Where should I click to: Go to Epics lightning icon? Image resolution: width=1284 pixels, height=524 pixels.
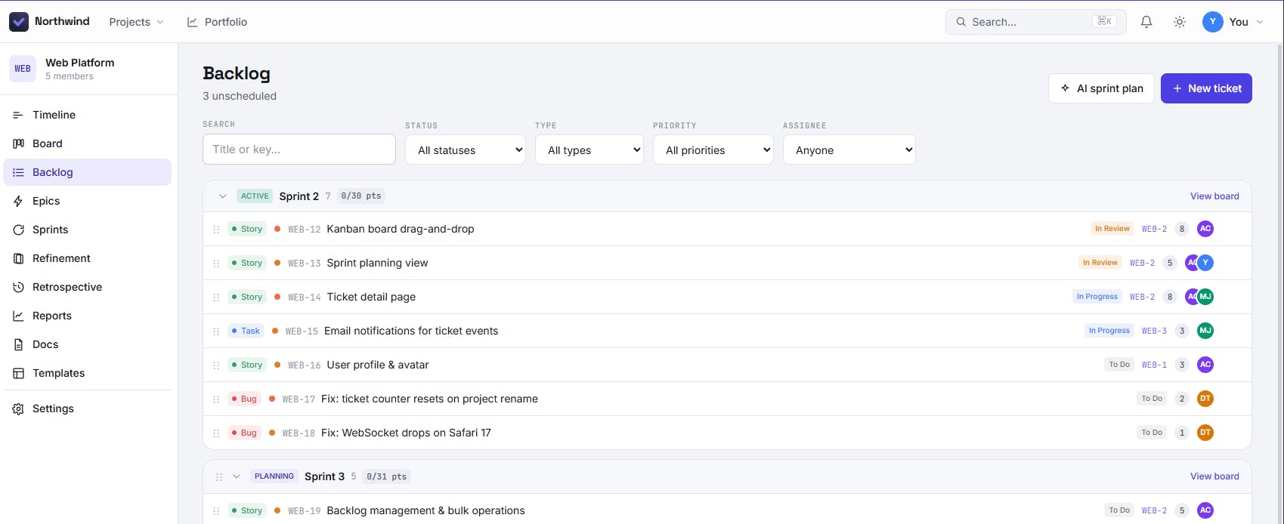pos(18,201)
